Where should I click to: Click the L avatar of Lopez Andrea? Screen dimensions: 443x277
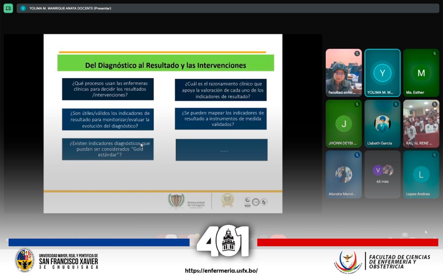tap(421, 174)
